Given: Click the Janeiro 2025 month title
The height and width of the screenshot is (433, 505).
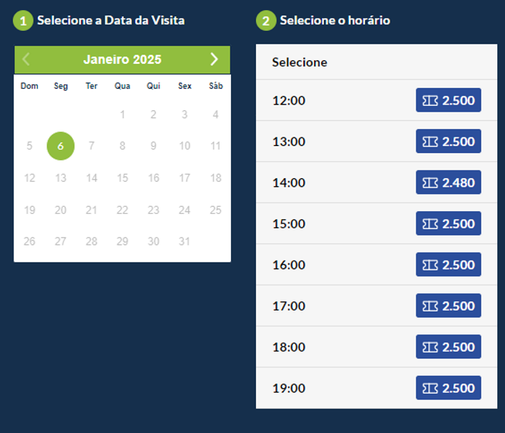Looking at the screenshot, I should tap(122, 59).
